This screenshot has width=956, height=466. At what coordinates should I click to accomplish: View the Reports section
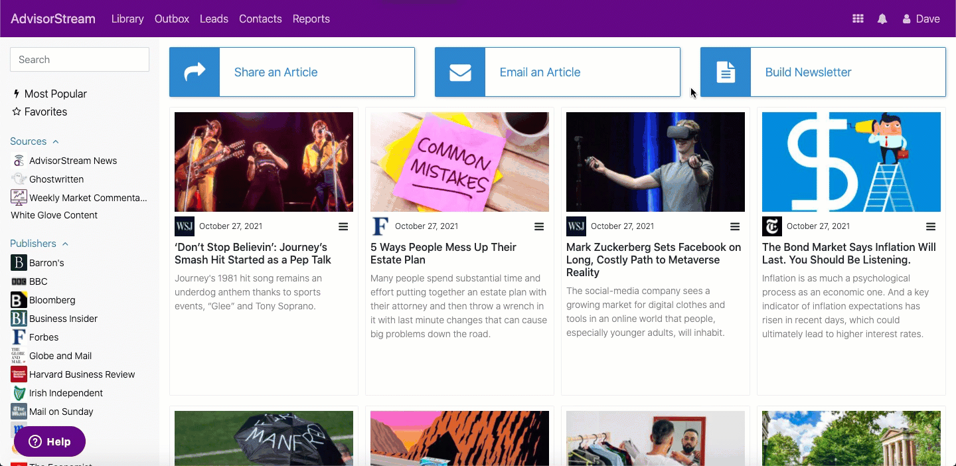(311, 19)
